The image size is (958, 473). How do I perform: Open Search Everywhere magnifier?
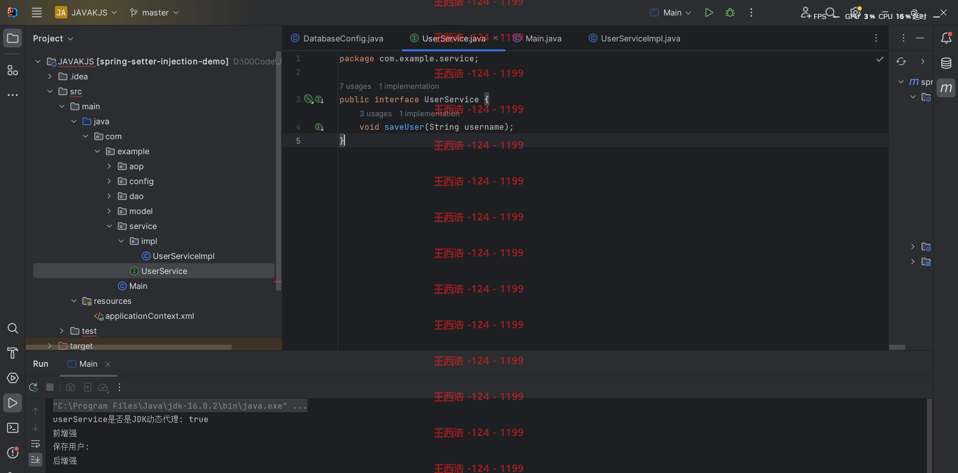click(x=831, y=12)
